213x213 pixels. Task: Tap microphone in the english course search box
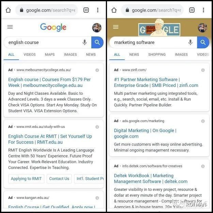click(x=85, y=42)
